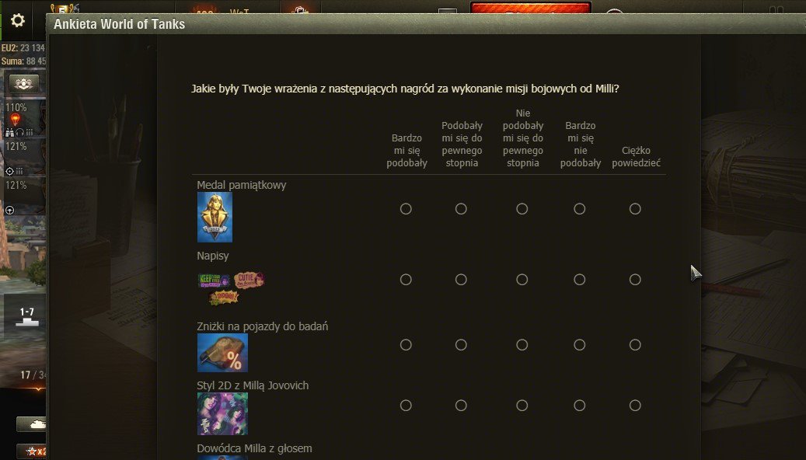Click the tier 1-7 tank filter icon

pos(26,316)
